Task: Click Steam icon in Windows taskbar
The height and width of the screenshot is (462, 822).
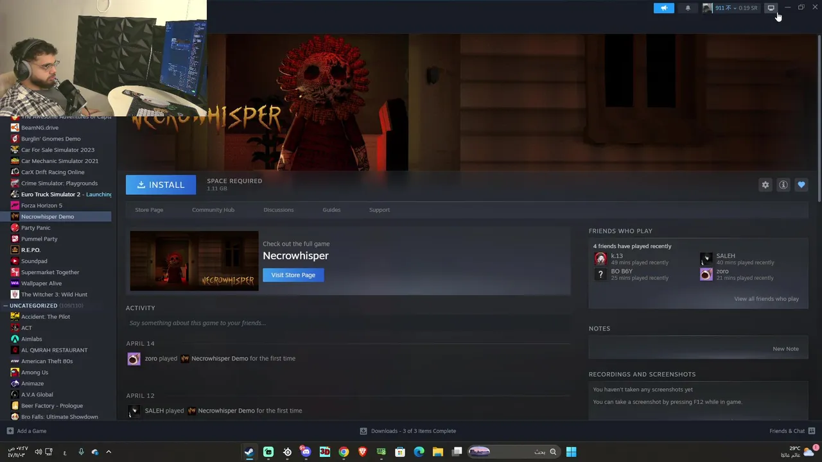Action: (x=249, y=452)
